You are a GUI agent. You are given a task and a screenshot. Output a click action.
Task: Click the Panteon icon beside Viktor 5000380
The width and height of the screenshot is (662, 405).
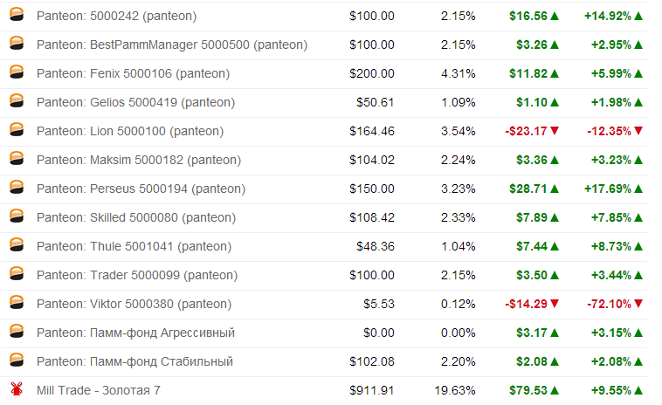coord(17,303)
